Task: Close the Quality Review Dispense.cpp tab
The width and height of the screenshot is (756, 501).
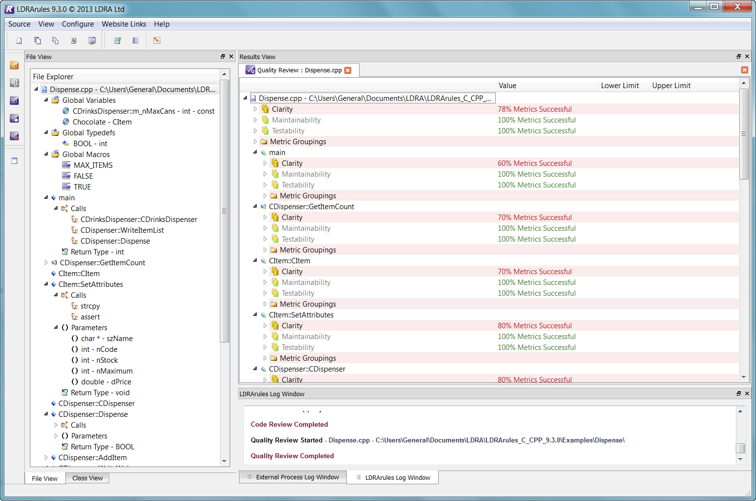Action: pyautogui.click(x=348, y=70)
